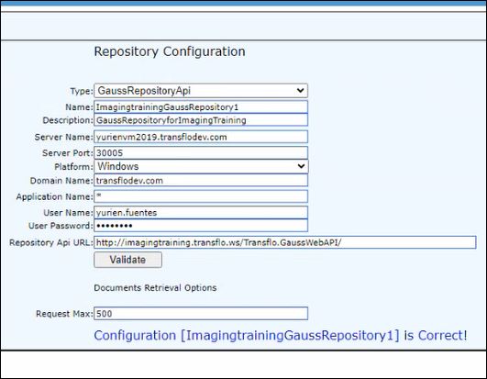This screenshot has height=379, width=487.
Task: Click the Validate button
Action: pos(128,260)
